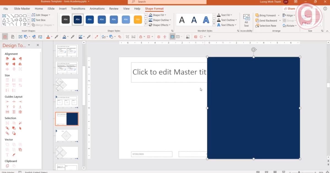The width and height of the screenshot is (330, 173).
Task: Click the crop icon in the iSlide toolbar
Action: 127,36
